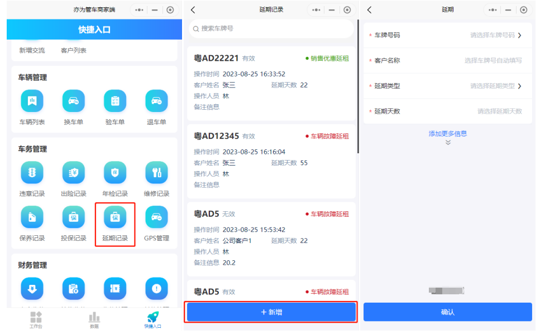Open the 维修记录 repair records icon

156,173
